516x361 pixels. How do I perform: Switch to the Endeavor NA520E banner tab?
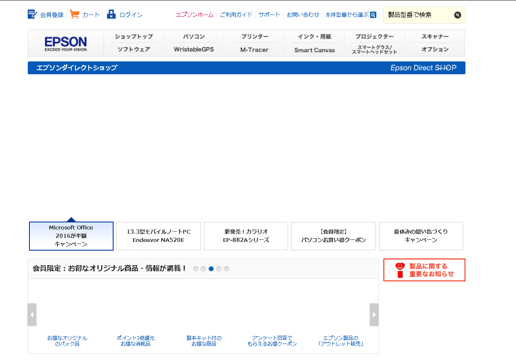tap(158, 236)
